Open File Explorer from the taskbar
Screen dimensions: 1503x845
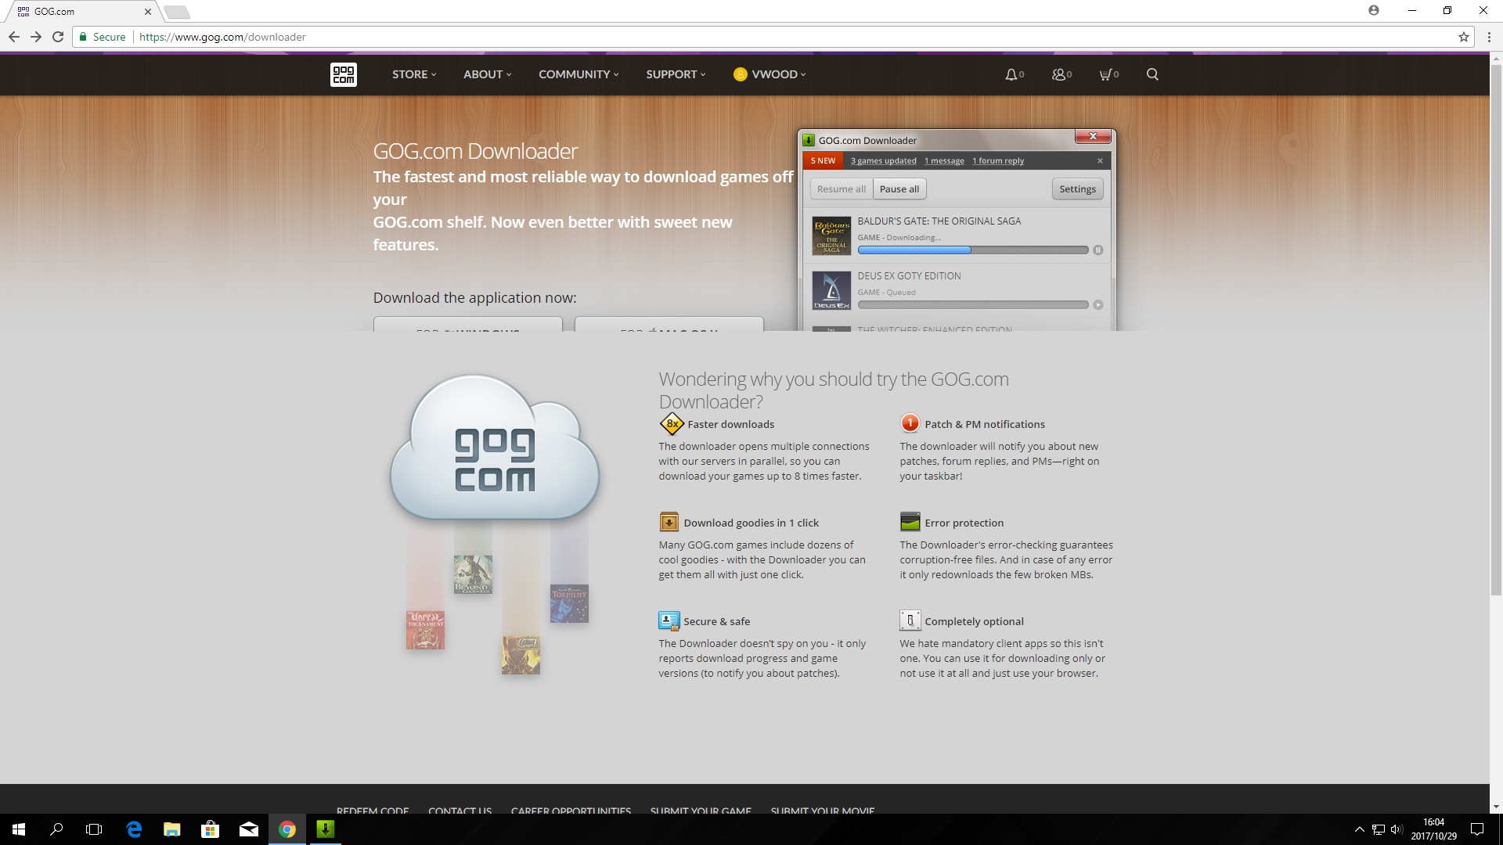click(172, 829)
